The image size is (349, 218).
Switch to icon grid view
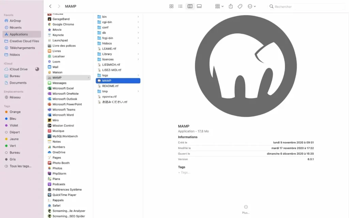click(x=171, y=6)
